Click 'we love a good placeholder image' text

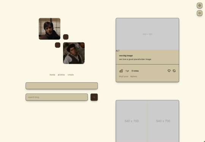tap(135, 59)
